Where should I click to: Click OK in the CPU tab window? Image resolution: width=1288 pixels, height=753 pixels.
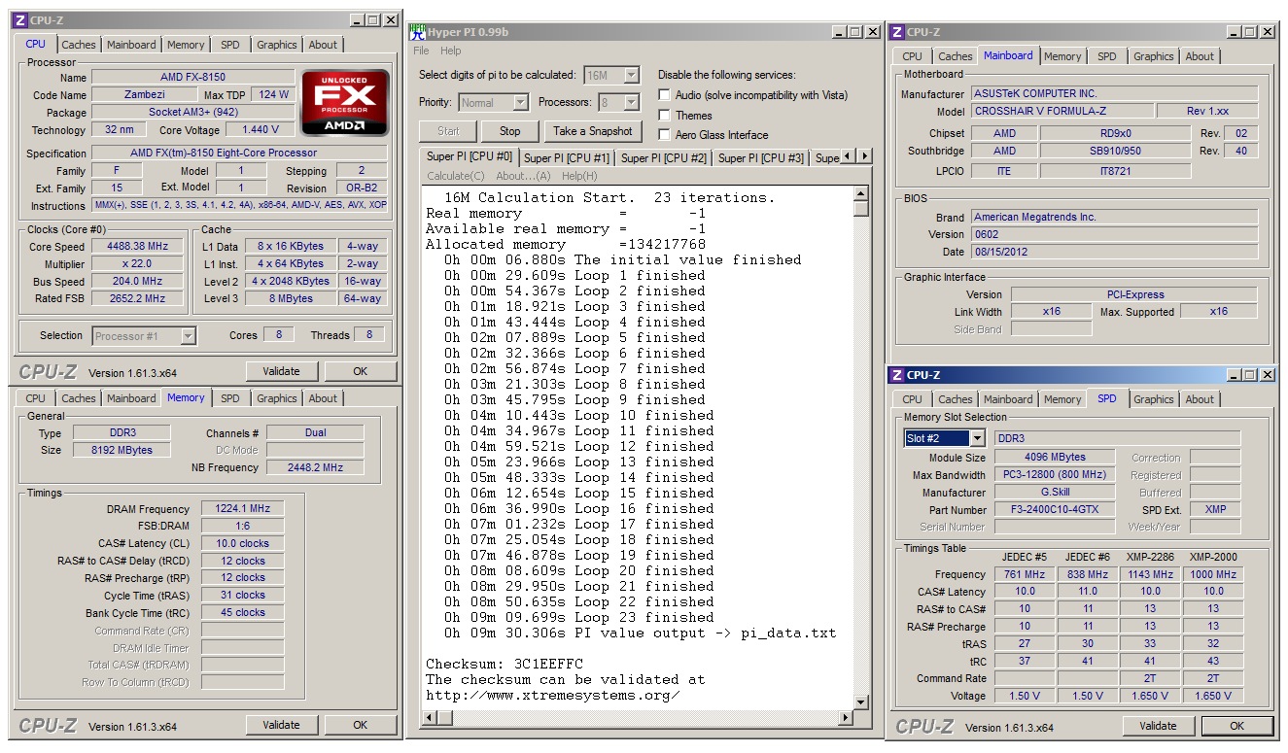pyautogui.click(x=361, y=371)
